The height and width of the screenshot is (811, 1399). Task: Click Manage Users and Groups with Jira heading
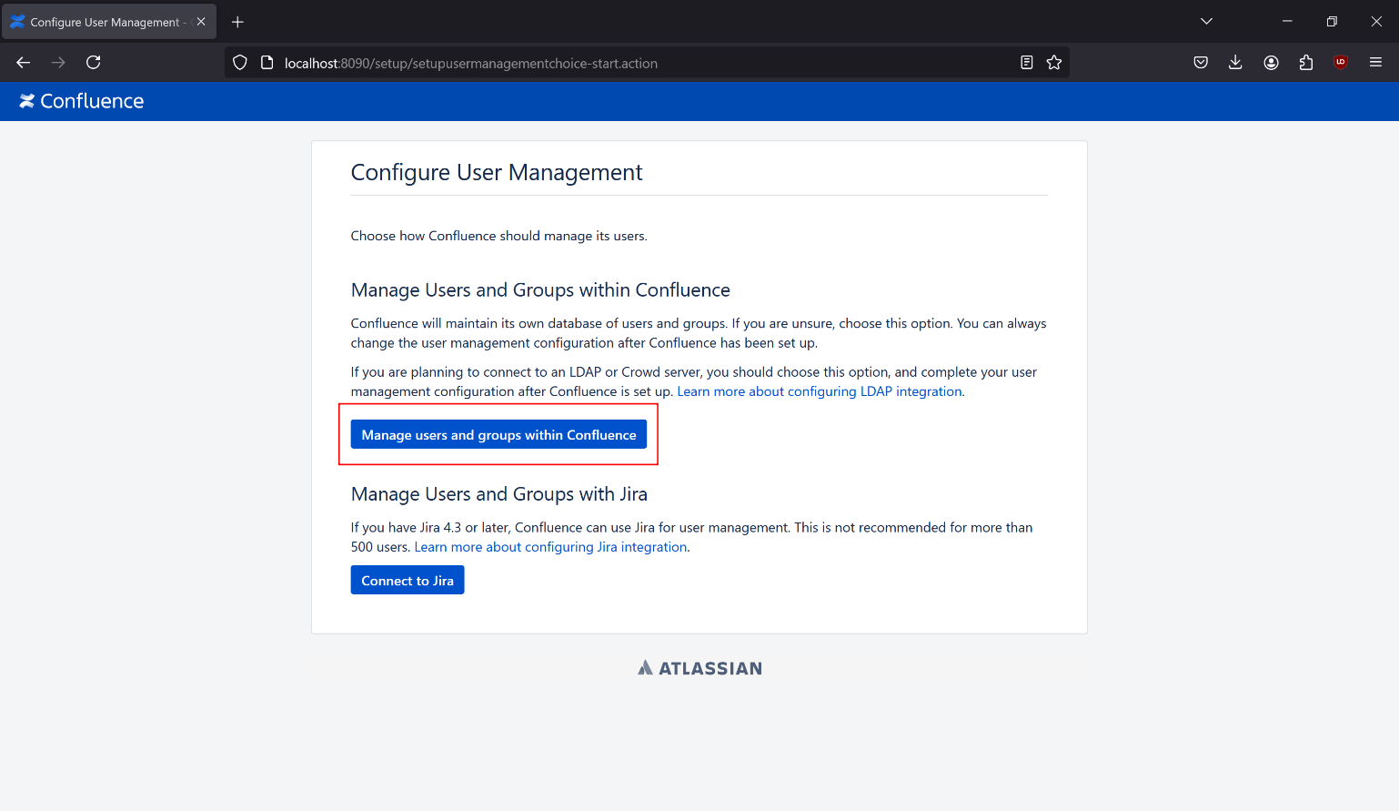click(x=499, y=494)
